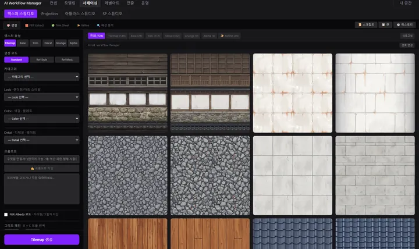The width and height of the screenshot is (419, 249).
Task: Click the 새로고침 refresh button
Action: coord(407,36)
